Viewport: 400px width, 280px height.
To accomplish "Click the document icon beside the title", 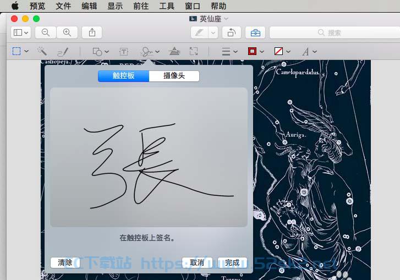I will click(193, 19).
